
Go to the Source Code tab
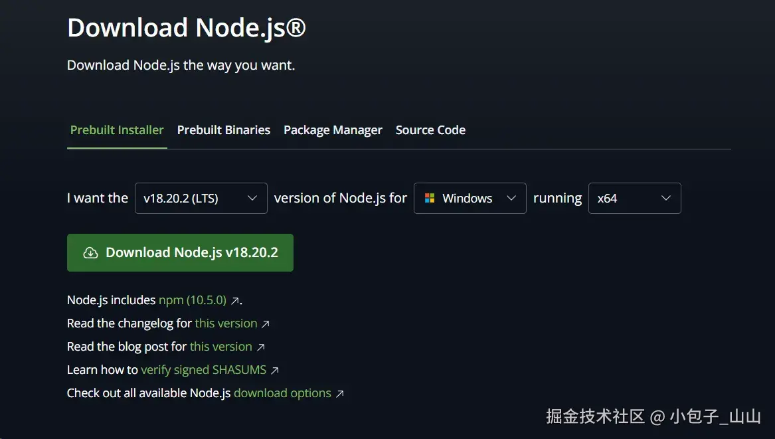click(430, 130)
